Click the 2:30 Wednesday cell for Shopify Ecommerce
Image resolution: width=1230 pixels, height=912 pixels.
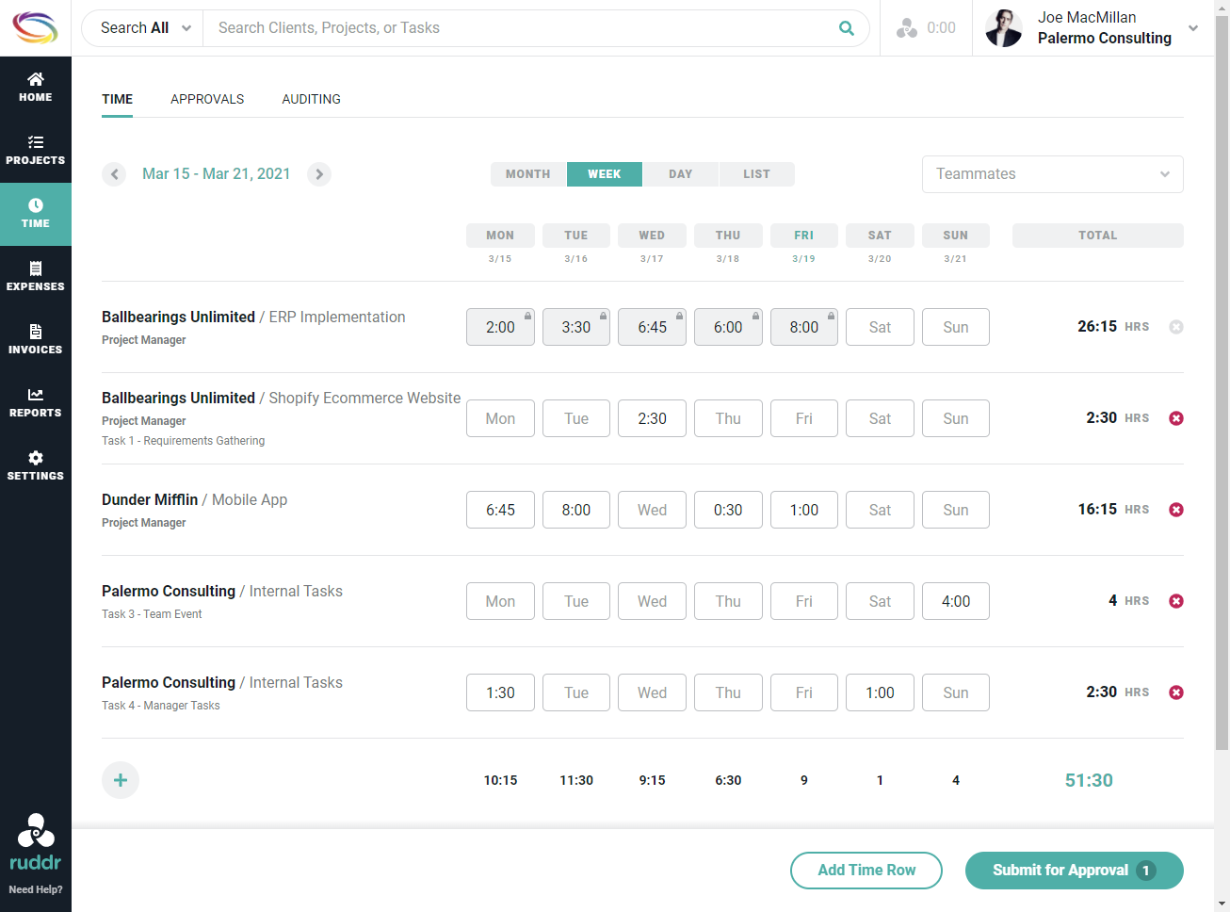coord(652,418)
